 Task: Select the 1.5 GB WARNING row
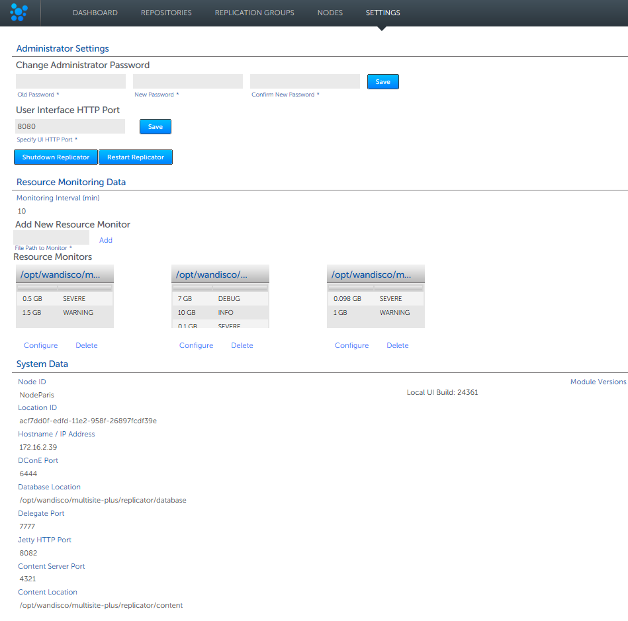[64, 312]
